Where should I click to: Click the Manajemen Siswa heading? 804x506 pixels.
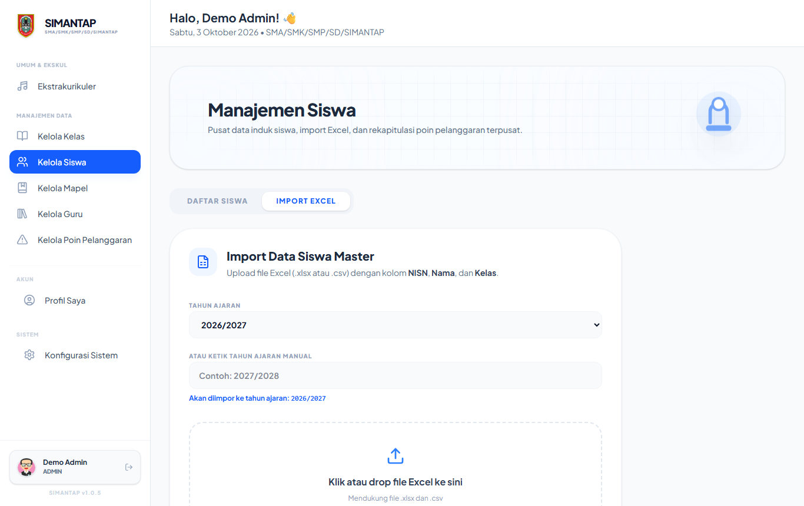(x=282, y=110)
